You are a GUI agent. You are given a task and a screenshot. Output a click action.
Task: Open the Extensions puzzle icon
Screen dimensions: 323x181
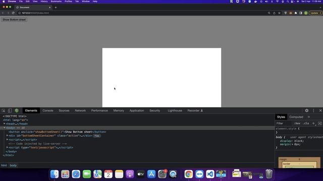(x=296, y=13)
